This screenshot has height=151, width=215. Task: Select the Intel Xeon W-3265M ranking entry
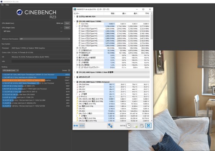pos(36,77)
